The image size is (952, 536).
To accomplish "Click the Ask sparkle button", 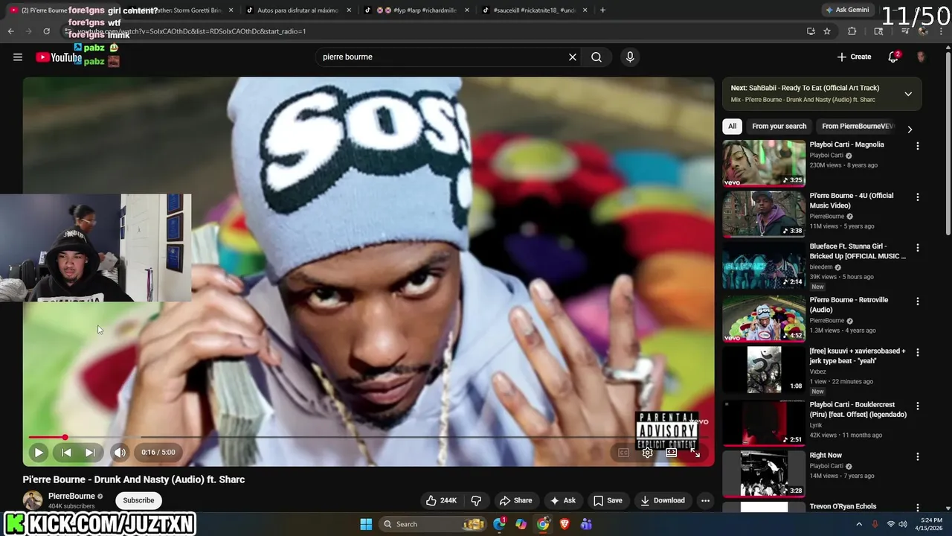I will point(562,500).
